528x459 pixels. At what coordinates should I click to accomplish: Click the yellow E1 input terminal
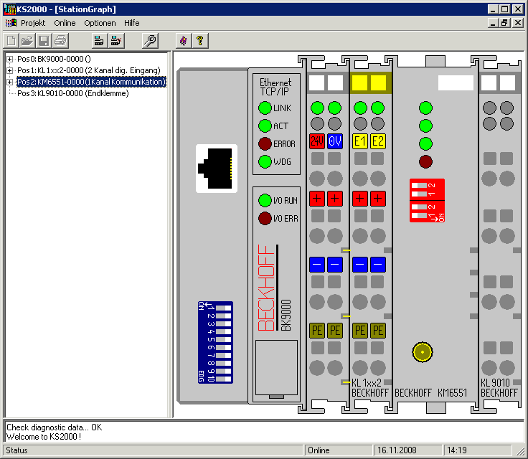(360, 141)
